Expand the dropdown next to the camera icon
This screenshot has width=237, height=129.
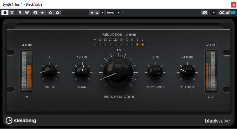click(x=213, y=13)
